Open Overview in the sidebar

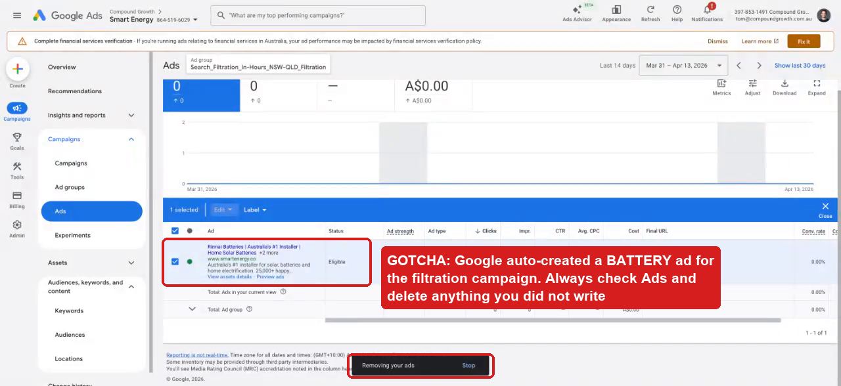(x=62, y=67)
